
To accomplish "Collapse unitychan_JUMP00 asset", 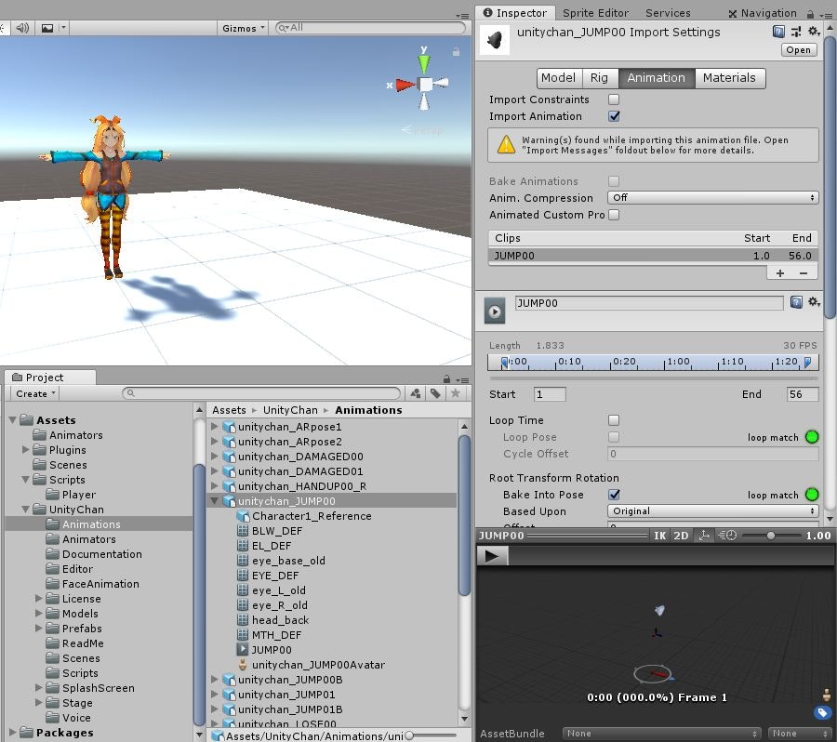I will point(215,501).
